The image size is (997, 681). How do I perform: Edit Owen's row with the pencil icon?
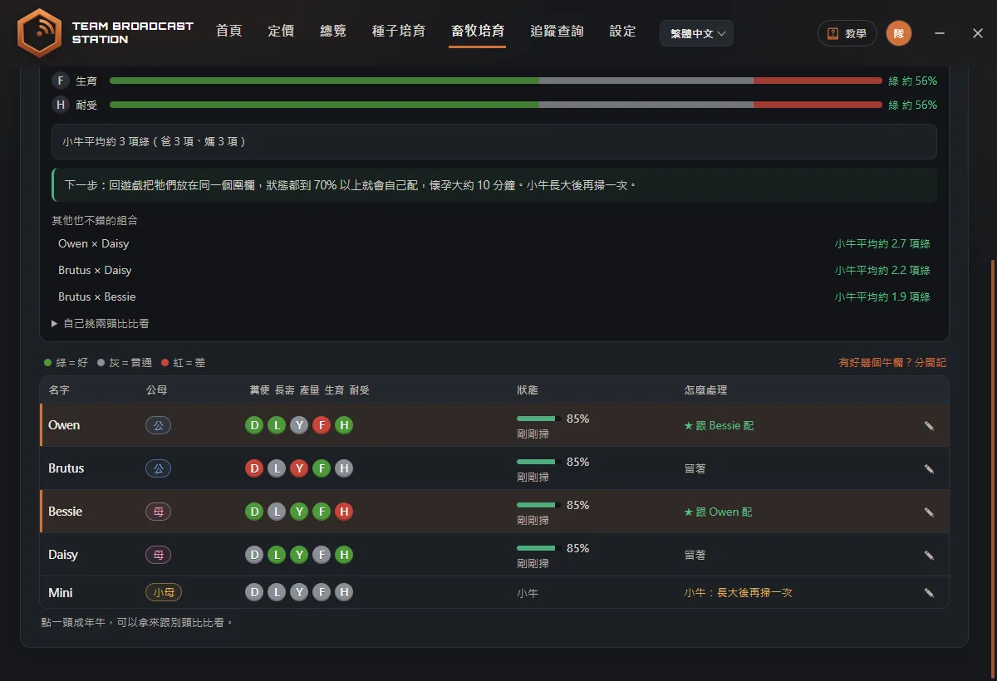(929, 425)
